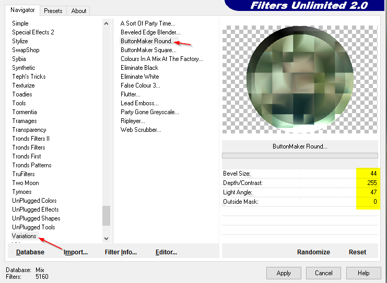Viewport: 387px width, 283px height.
Task: Select the Two Moon category
Action: pyautogui.click(x=26, y=183)
